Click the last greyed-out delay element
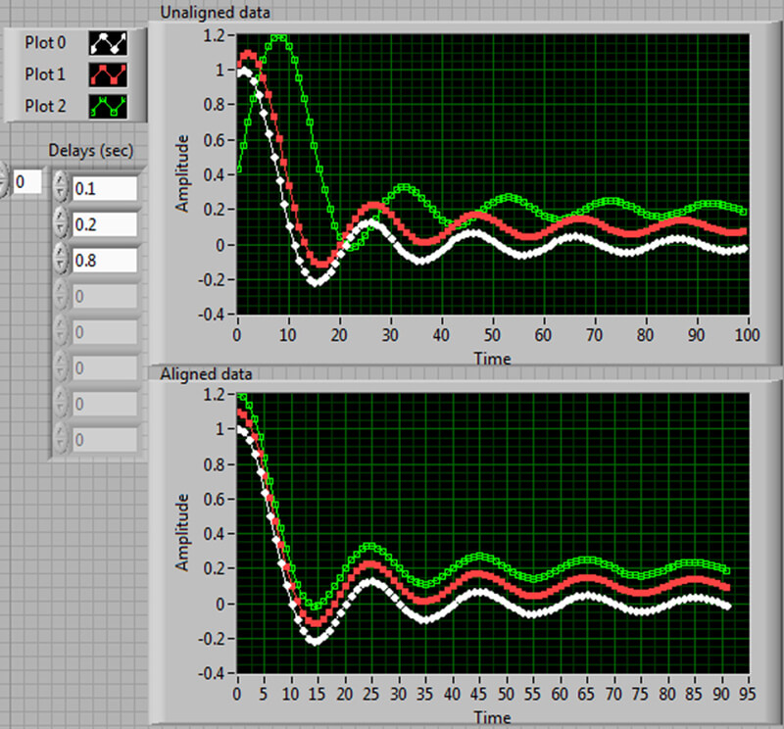Screen dimensions: 784x729 coord(105,440)
